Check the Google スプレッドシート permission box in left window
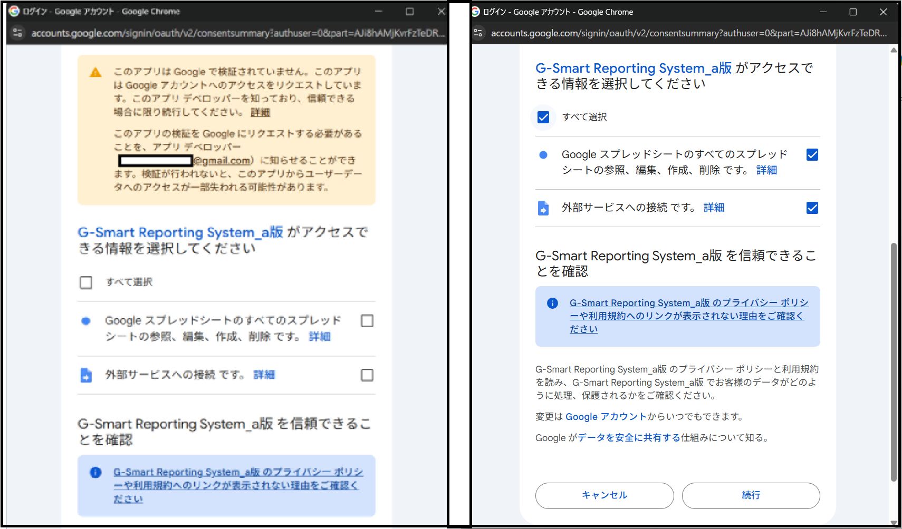The image size is (902, 529). [367, 320]
